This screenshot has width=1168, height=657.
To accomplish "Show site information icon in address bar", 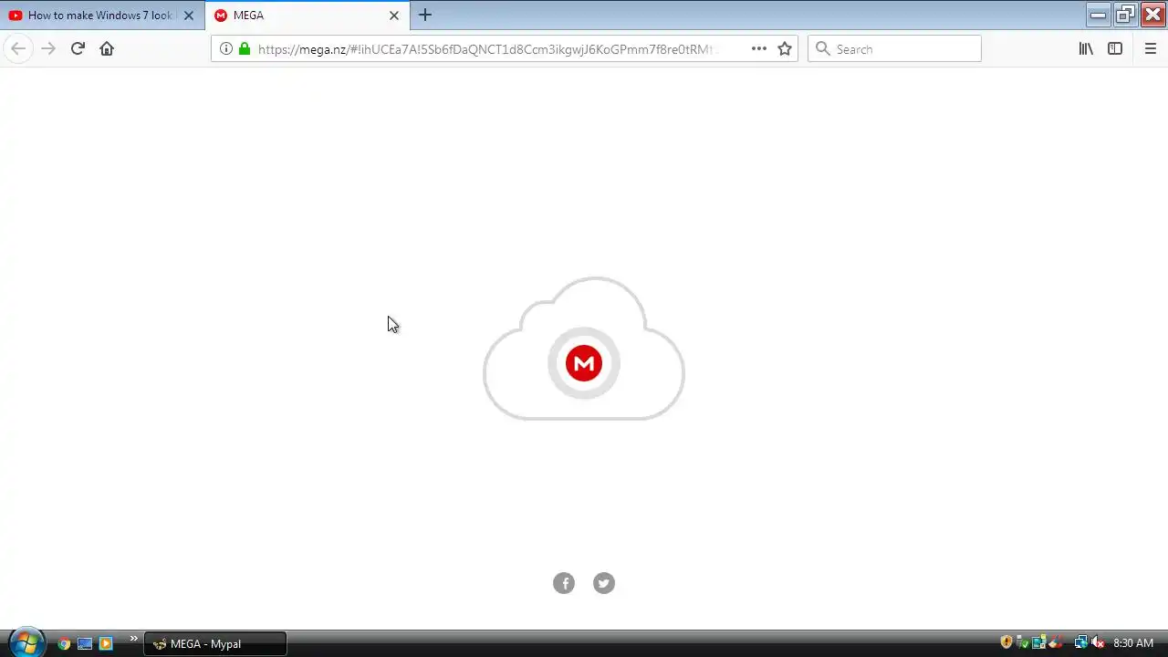I will (226, 48).
